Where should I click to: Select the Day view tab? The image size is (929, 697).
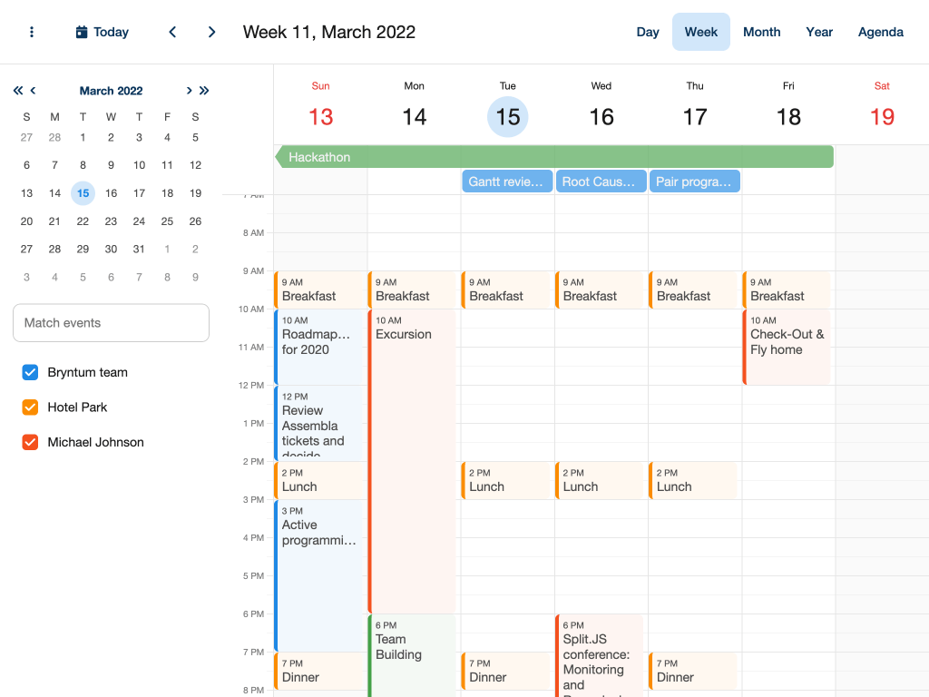click(648, 32)
